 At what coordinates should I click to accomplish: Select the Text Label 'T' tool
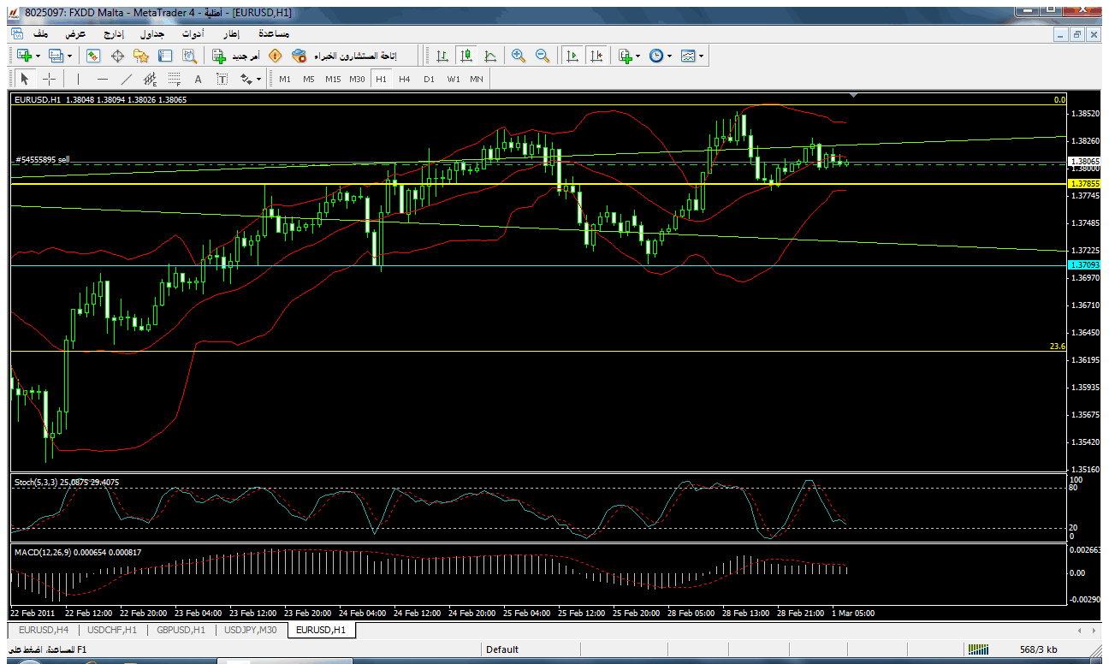click(x=222, y=79)
